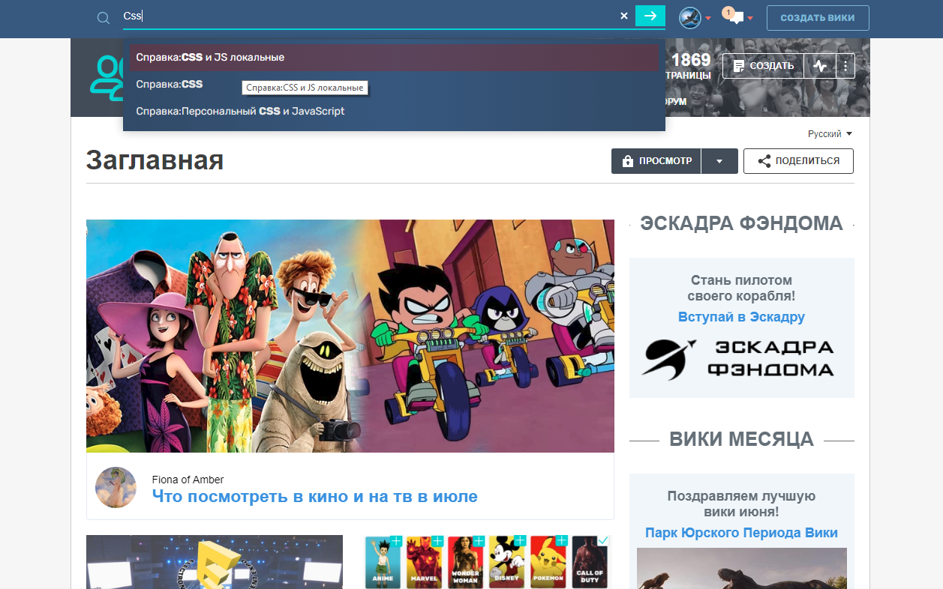Add the Disney card with its plus
943x589 pixels.
point(520,540)
